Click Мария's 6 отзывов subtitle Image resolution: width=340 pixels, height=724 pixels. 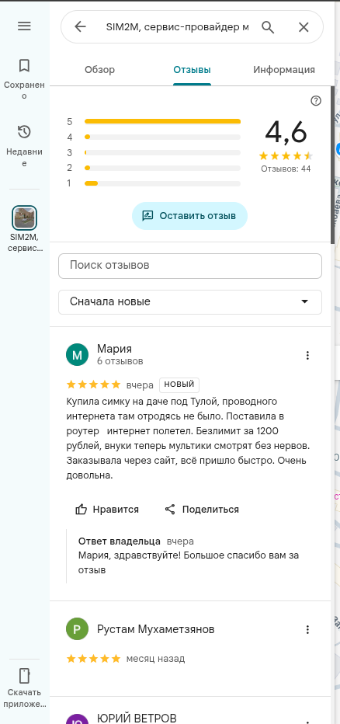120,361
